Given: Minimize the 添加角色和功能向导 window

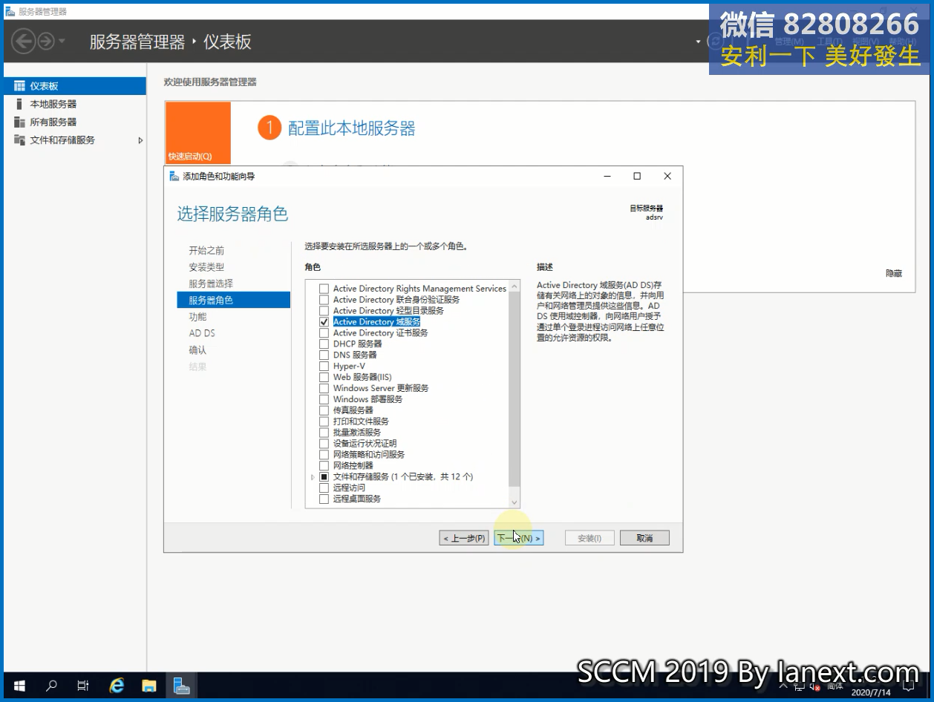Looking at the screenshot, I should 607,176.
